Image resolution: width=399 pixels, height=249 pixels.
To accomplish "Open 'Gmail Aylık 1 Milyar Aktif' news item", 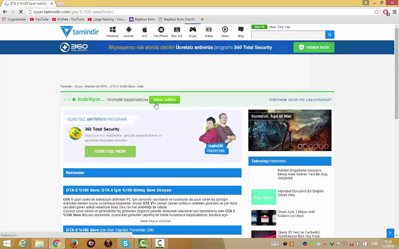I will (x=296, y=214).
